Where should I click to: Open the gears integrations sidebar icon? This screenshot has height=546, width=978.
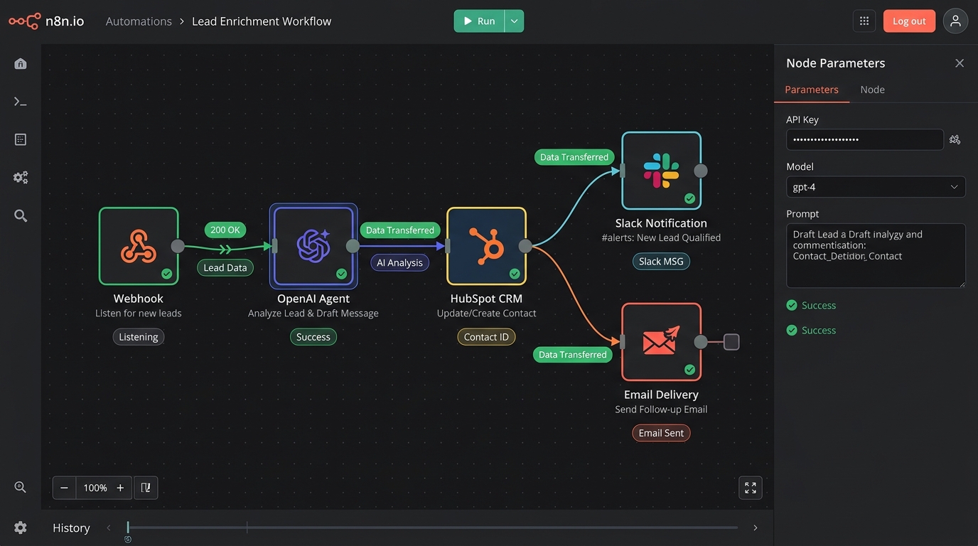(x=21, y=178)
